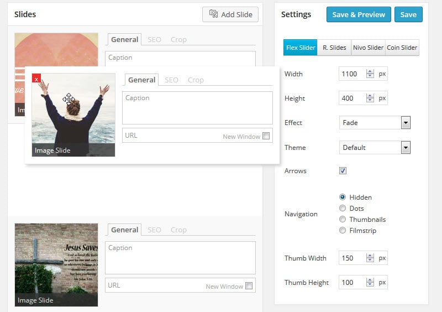Screen dimensions: 442x312
Task: Open General tab of Jesus Saves slide
Action: (x=124, y=230)
